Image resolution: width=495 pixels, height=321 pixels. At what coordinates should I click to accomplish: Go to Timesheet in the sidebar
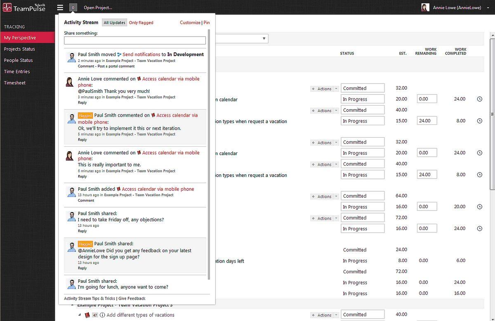pos(15,83)
